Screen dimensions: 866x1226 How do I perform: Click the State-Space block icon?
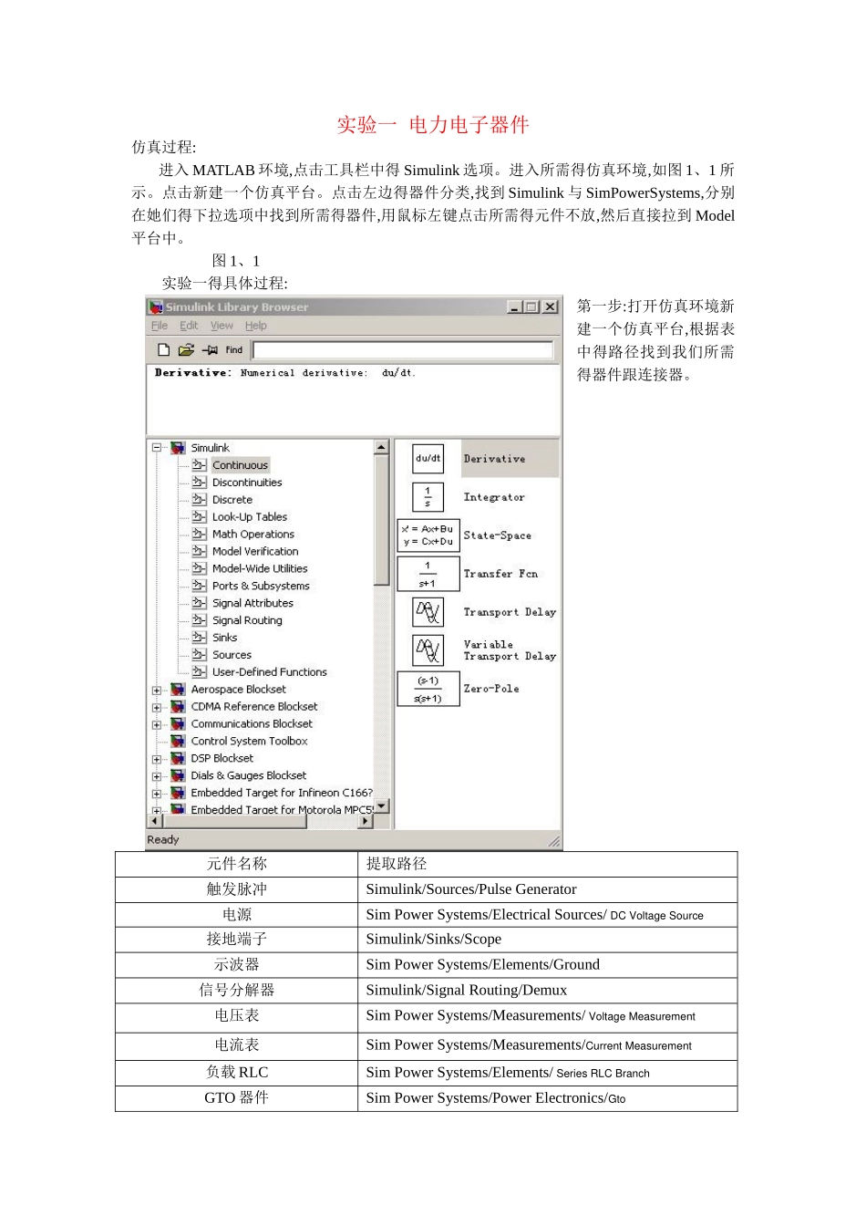pos(428,535)
